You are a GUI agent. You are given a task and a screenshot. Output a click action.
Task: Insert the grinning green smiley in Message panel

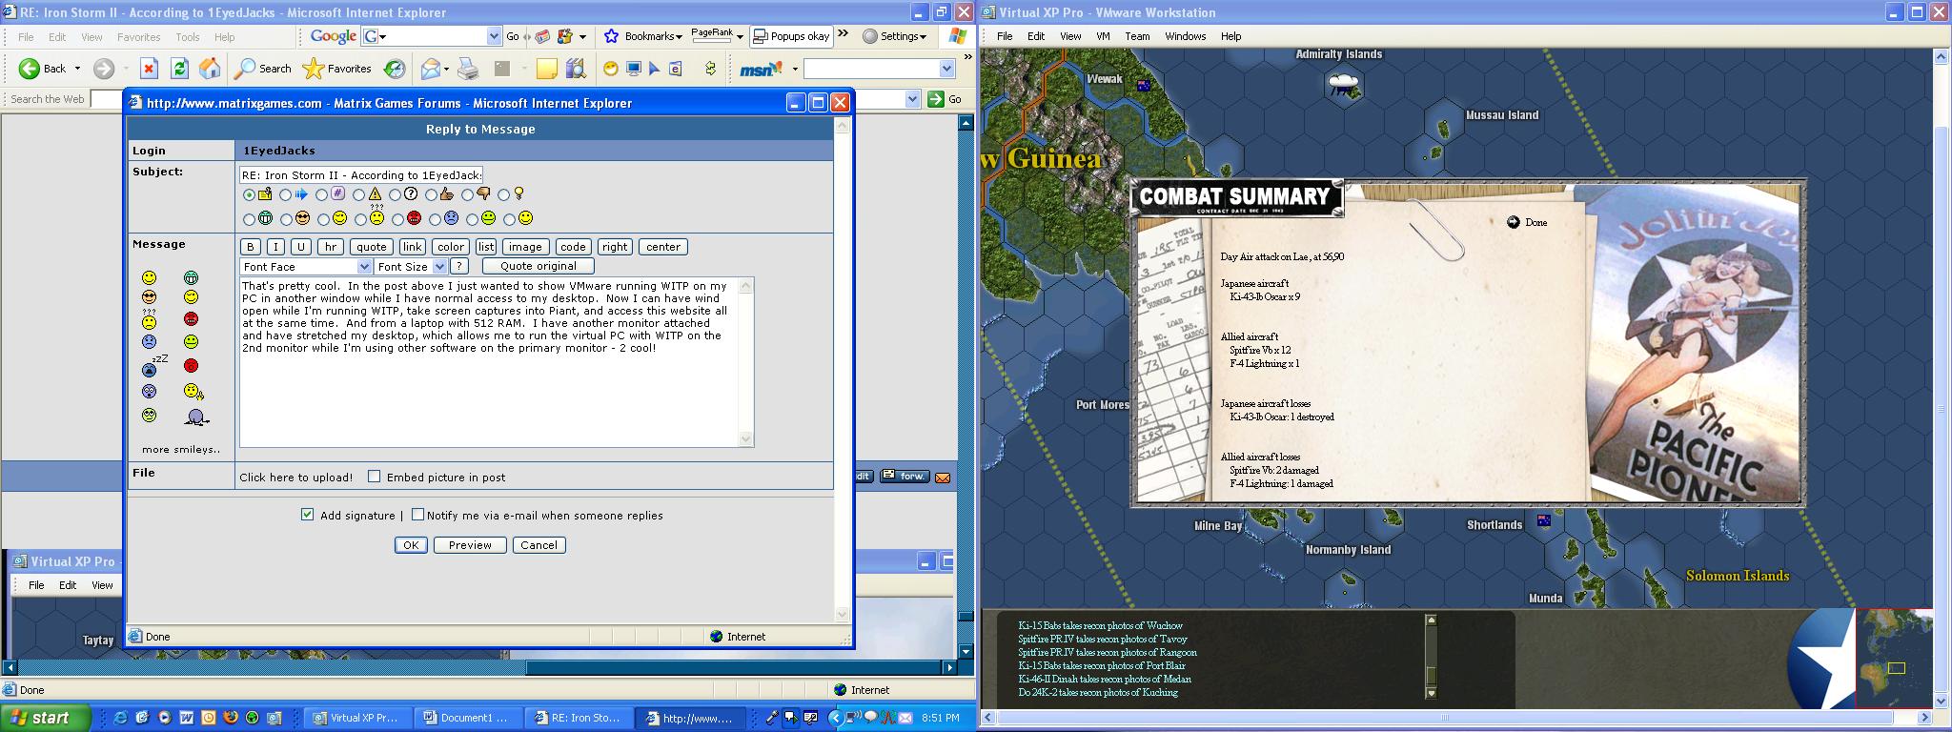[191, 277]
